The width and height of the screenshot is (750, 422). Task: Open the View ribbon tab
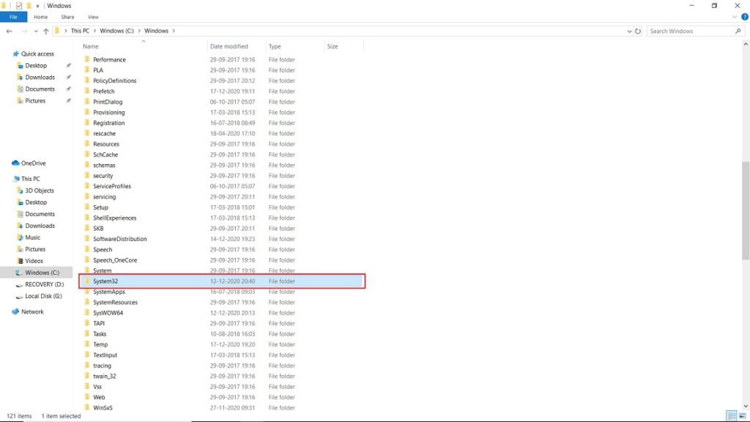point(93,17)
